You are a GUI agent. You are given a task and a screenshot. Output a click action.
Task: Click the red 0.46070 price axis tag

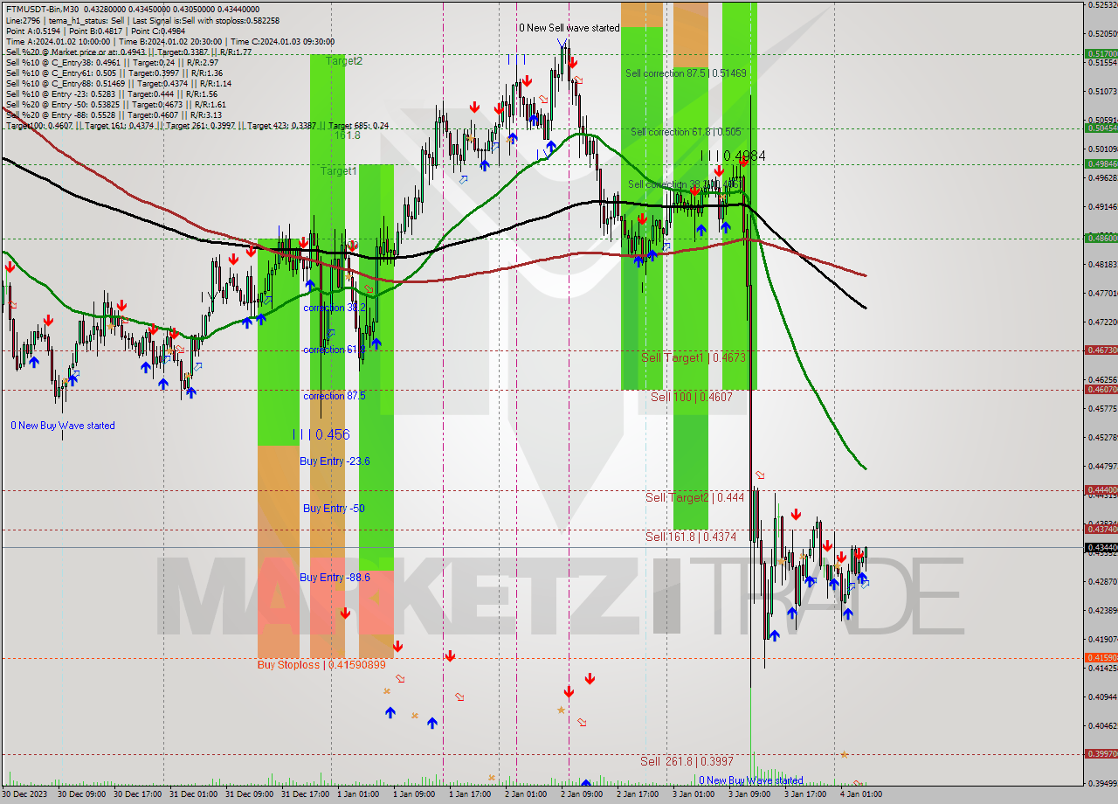pyautogui.click(x=1101, y=389)
